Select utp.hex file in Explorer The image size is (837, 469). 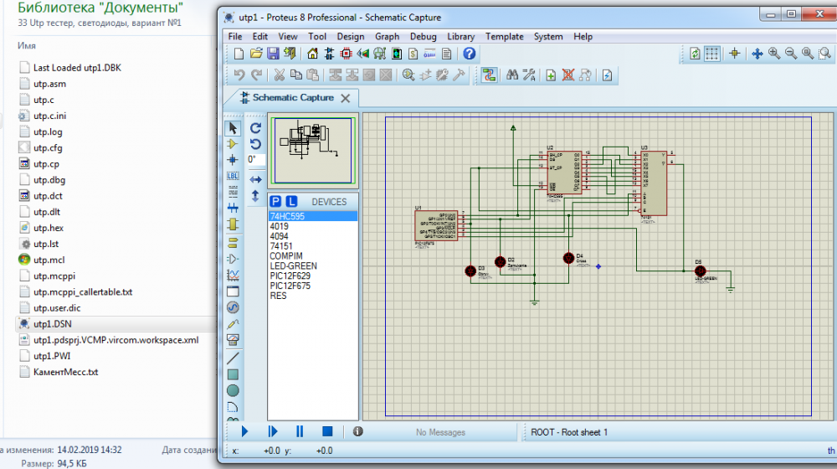(x=48, y=228)
